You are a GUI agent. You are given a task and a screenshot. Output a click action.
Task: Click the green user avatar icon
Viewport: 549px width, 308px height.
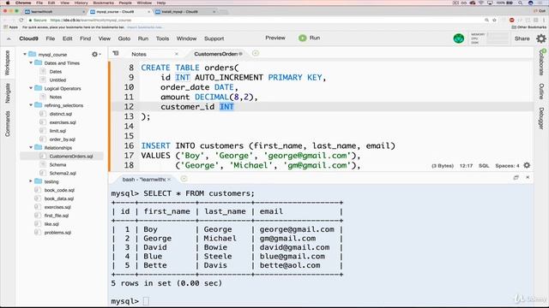point(459,38)
